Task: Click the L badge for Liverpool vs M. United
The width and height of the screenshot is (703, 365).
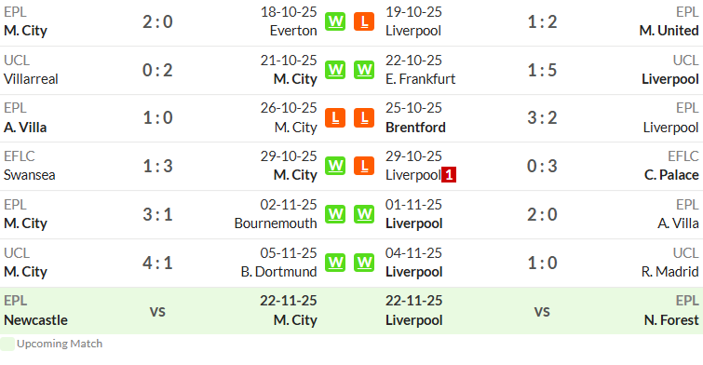Action: point(364,21)
